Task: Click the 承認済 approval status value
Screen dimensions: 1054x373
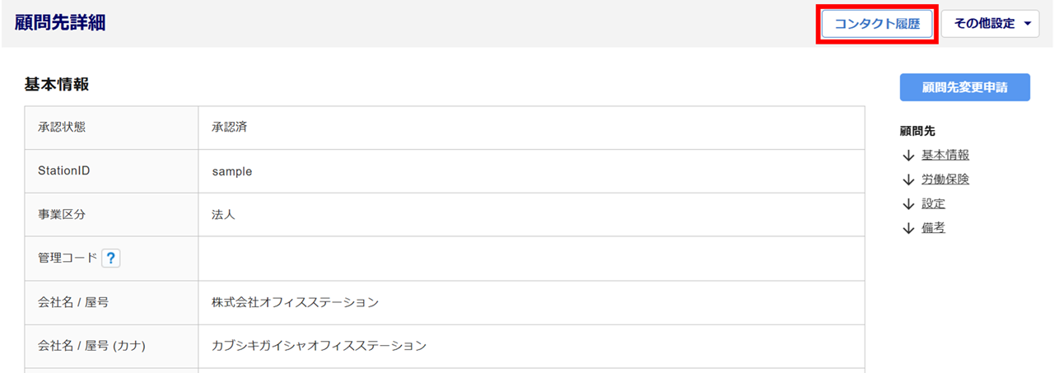Action: tap(230, 128)
